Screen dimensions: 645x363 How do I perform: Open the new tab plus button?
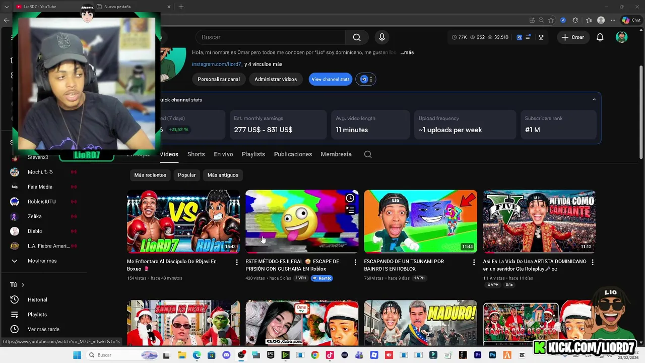[181, 7]
